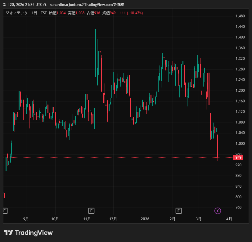The image size is (252, 242).
Task: Click the 1,160 price axis label
Action: point(240,101)
